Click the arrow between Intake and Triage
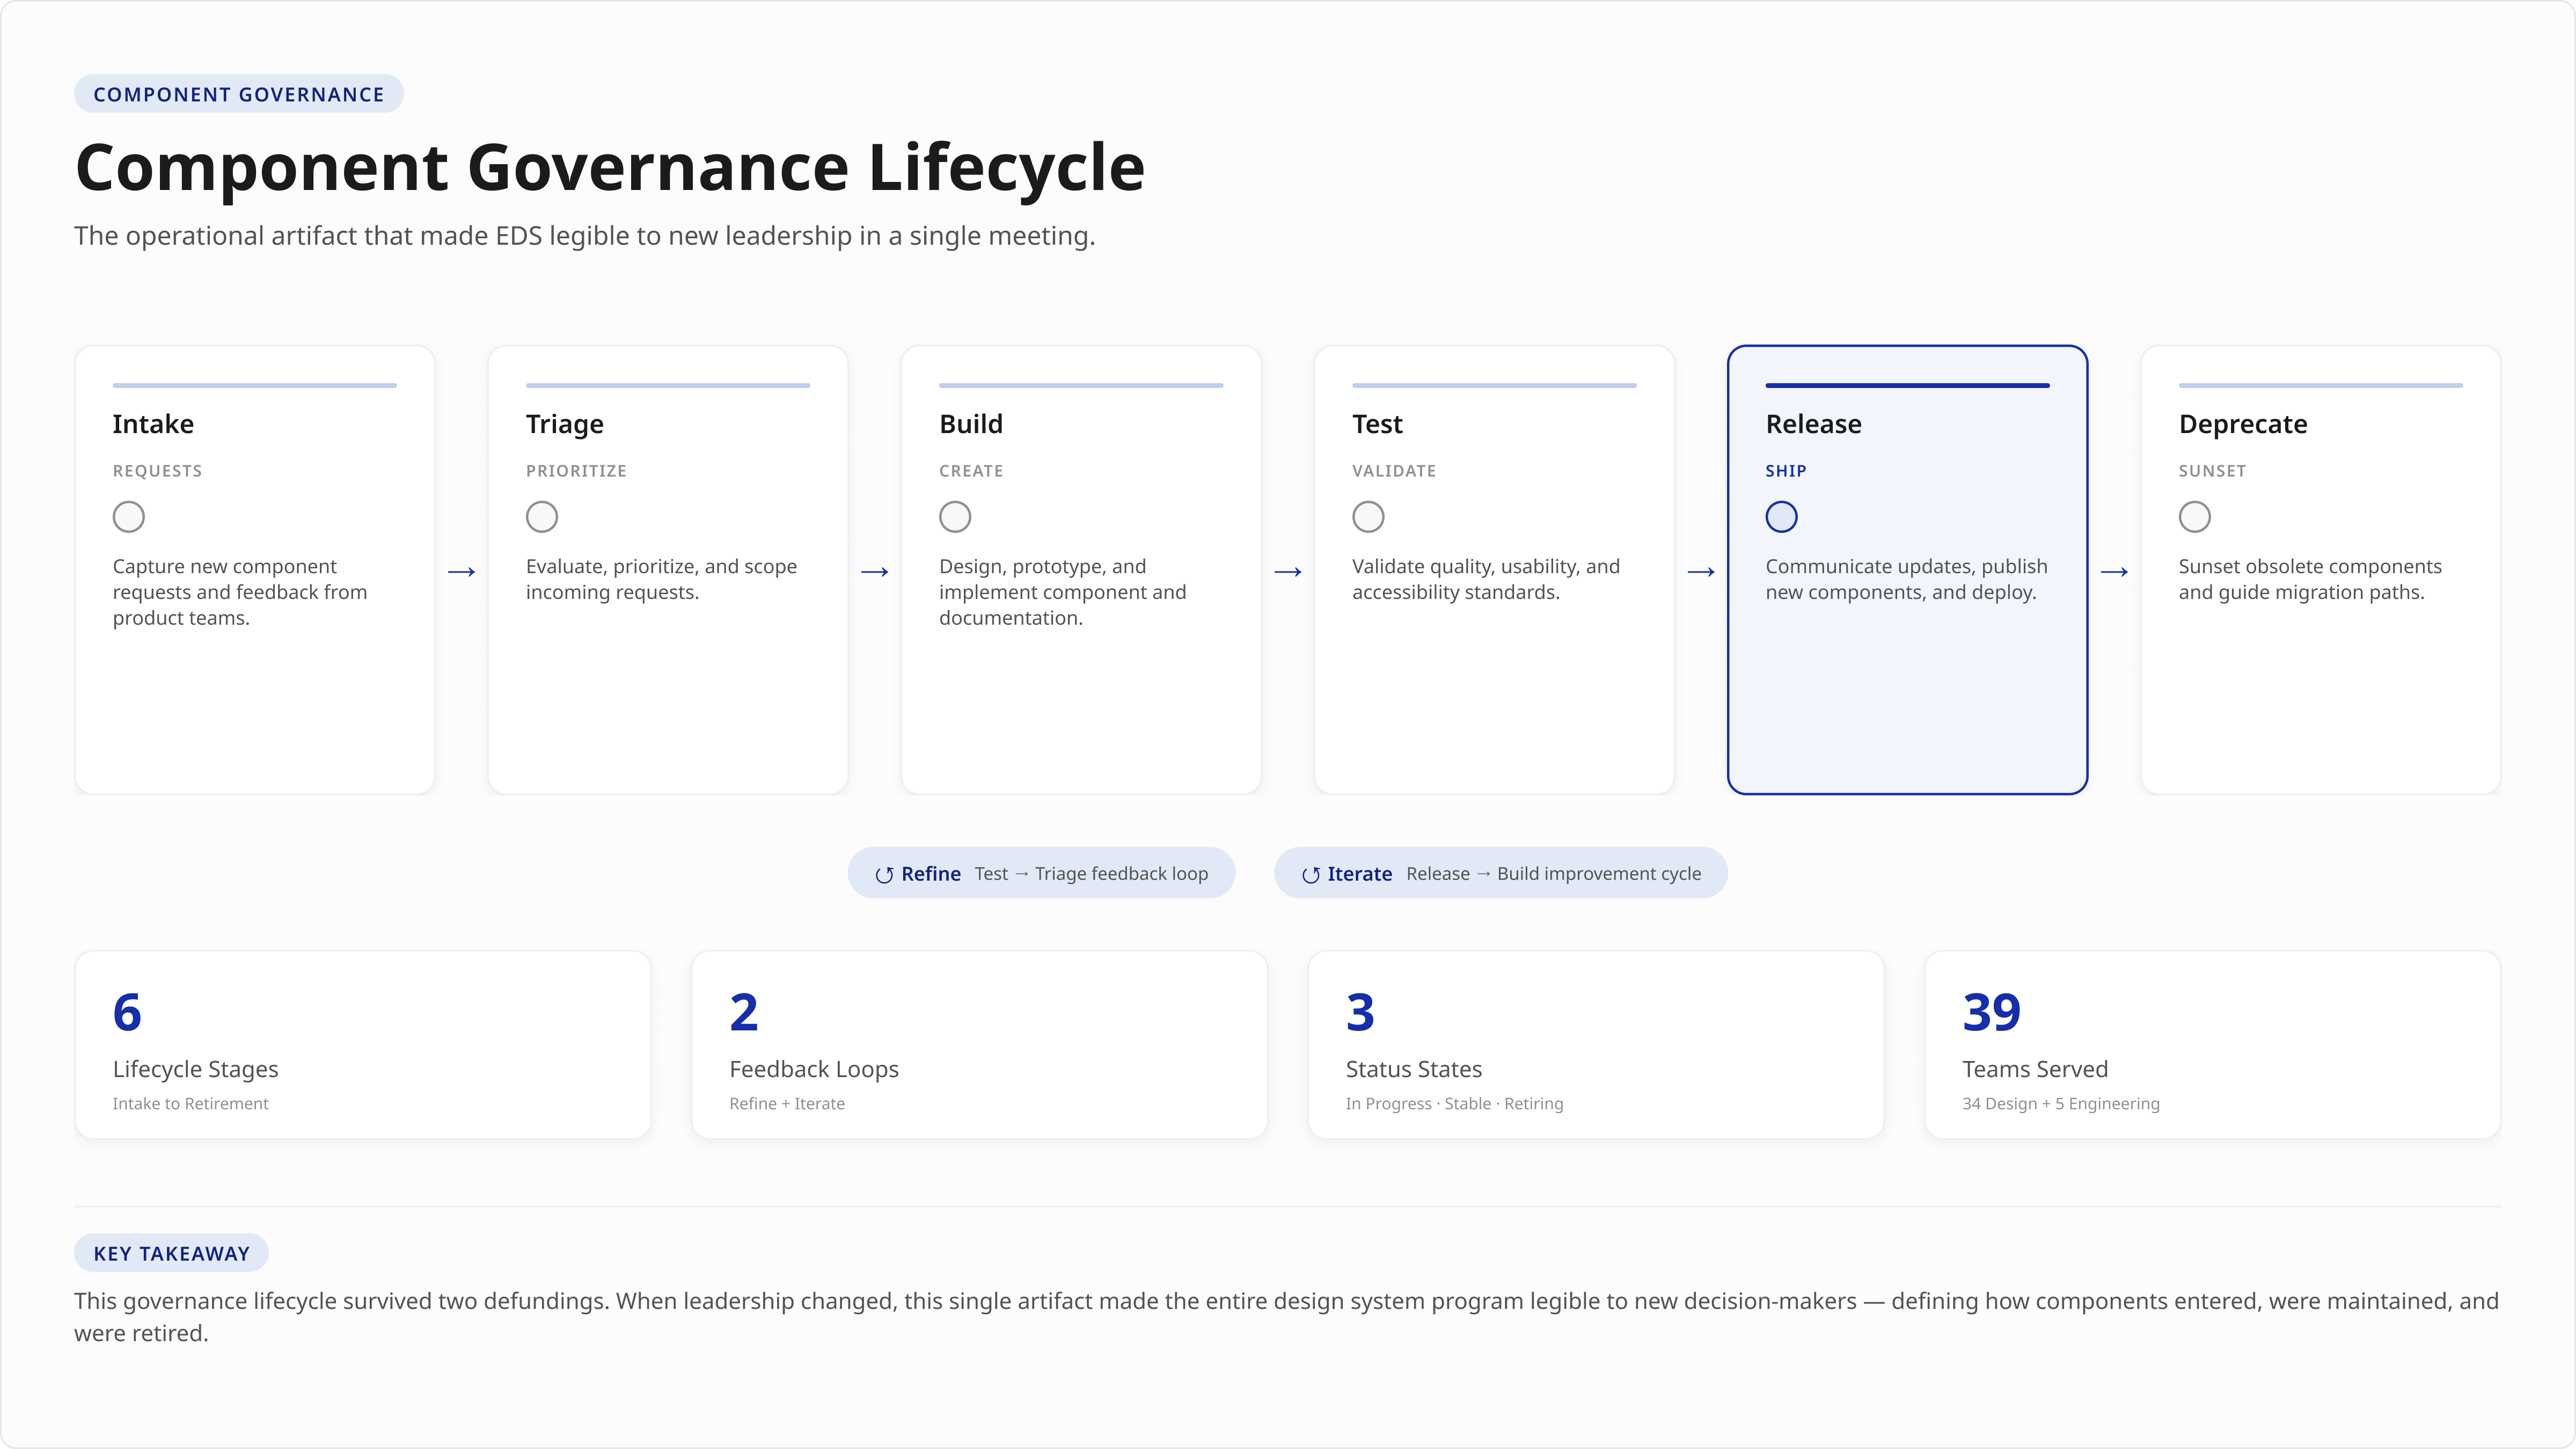The height and width of the screenshot is (1449, 2576). pos(461,571)
